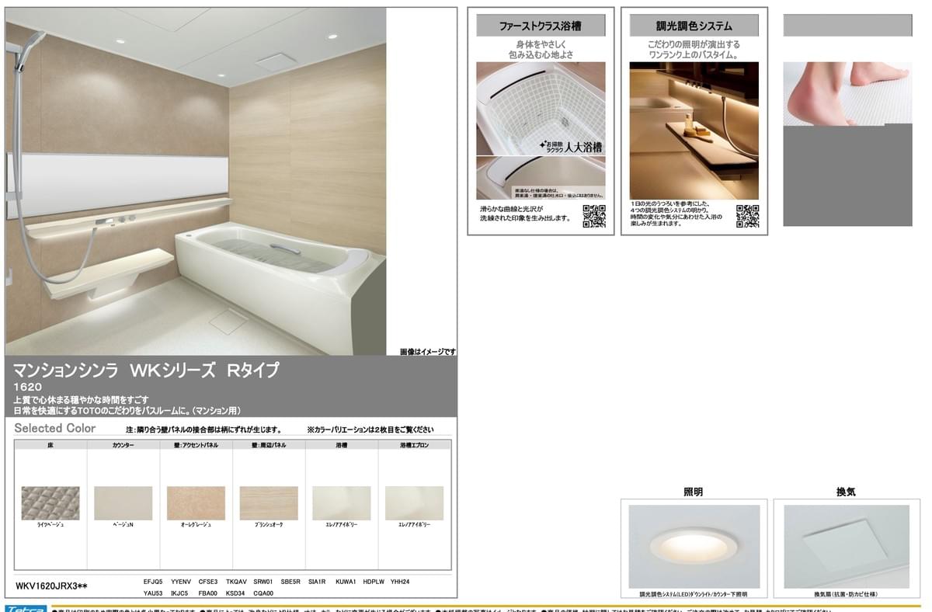This screenshot has height=612, width=932.
Task: Open the 調光調色システム lit counter photo
Action: [694, 130]
